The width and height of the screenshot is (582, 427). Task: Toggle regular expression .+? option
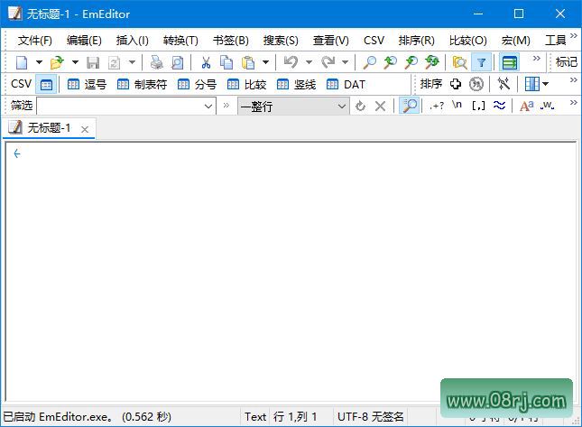[x=437, y=106]
